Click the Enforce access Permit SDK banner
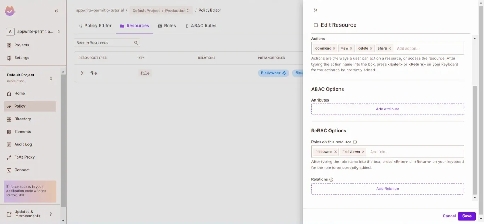Image resolution: width=484 pixels, height=224 pixels. 30,191
